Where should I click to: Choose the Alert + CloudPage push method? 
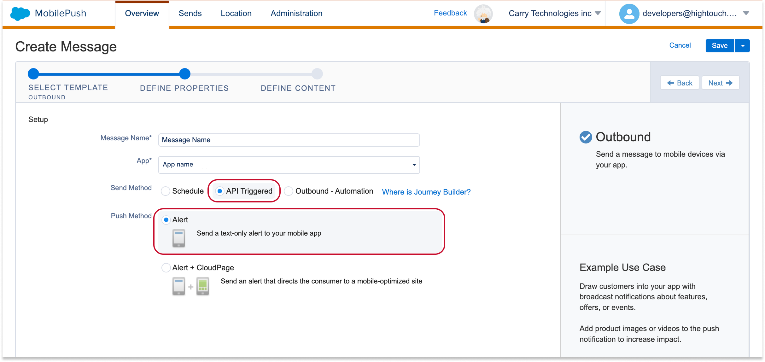click(x=166, y=268)
